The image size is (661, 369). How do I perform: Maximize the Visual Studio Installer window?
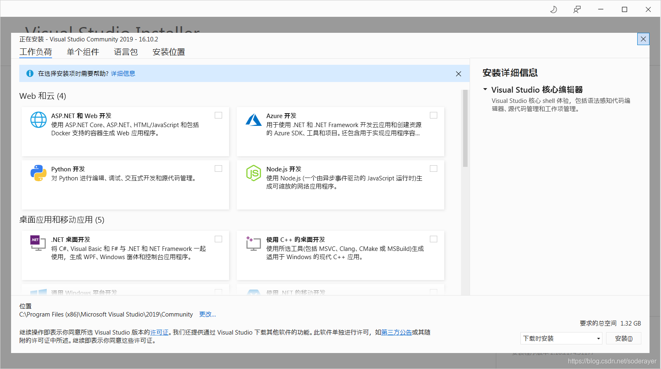[625, 9]
